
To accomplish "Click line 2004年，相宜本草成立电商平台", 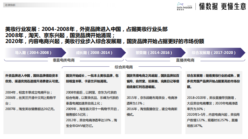I will pos(29,92).
